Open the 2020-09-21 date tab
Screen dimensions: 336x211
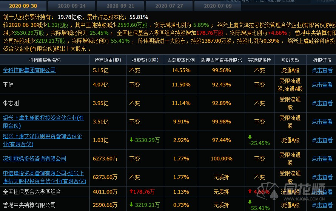coord(120,6)
